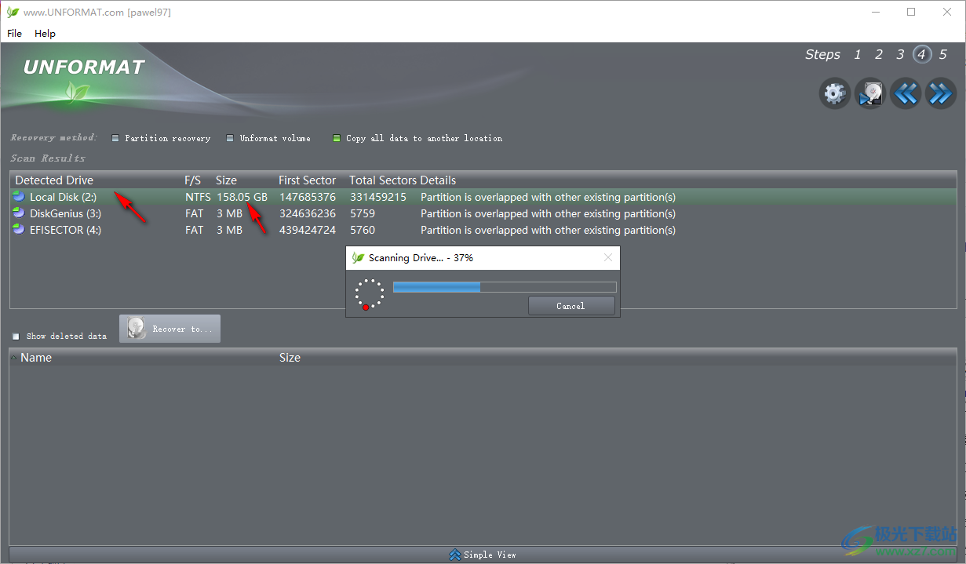Click 3 MB size in EFISECTOR row
Screen dimensions: 966x564
229,230
